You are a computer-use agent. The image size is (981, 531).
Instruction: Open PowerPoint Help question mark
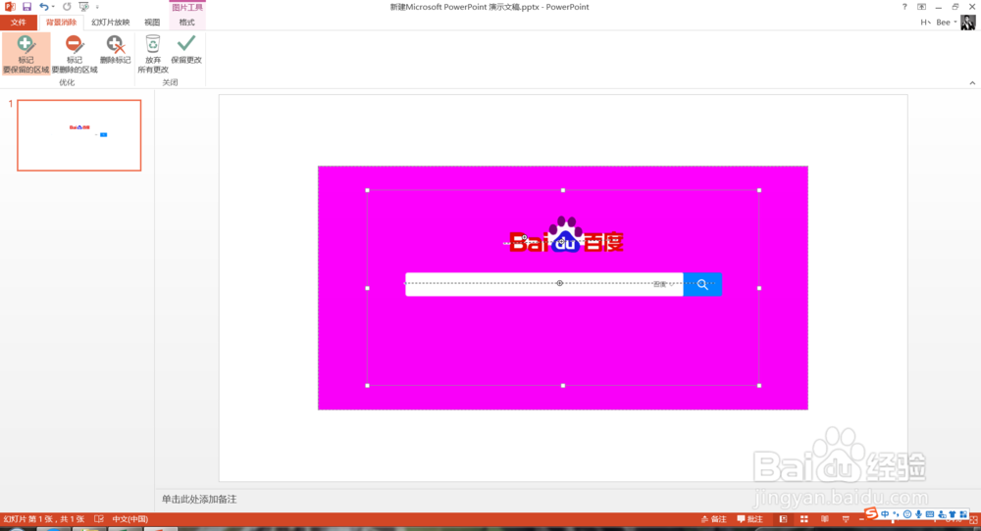click(904, 7)
